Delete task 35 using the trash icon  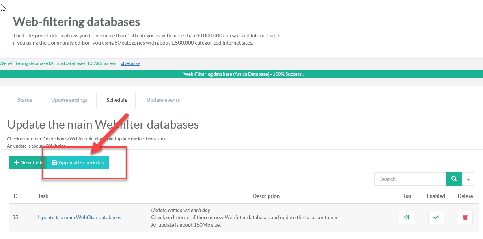(x=465, y=218)
